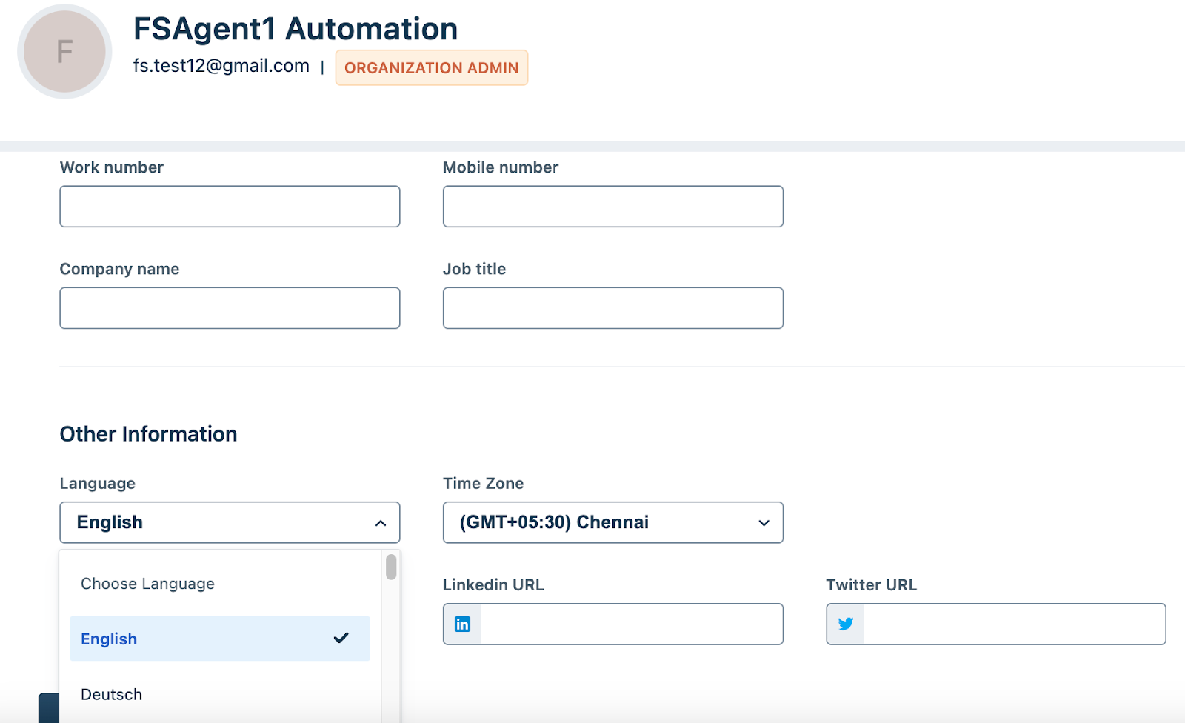Click the FSAgent1 Automation name heading
The height and width of the screenshot is (723, 1185).
tap(296, 29)
